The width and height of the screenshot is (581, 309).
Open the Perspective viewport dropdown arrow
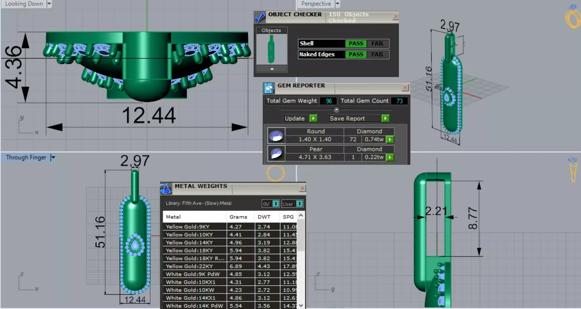[x=337, y=4]
